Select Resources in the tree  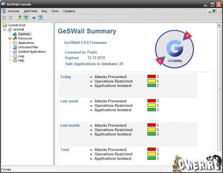click(x=25, y=38)
